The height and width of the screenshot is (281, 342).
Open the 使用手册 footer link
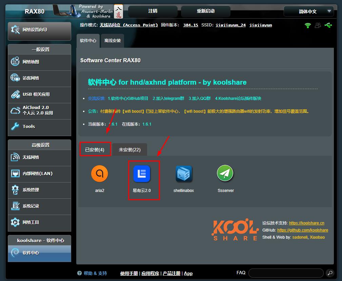(x=129, y=273)
